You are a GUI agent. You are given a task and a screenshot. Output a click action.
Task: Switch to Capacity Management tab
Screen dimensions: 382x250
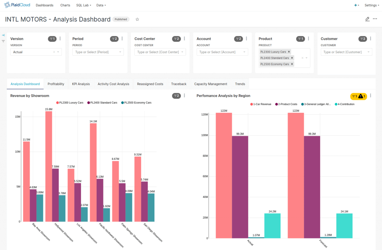210,84
